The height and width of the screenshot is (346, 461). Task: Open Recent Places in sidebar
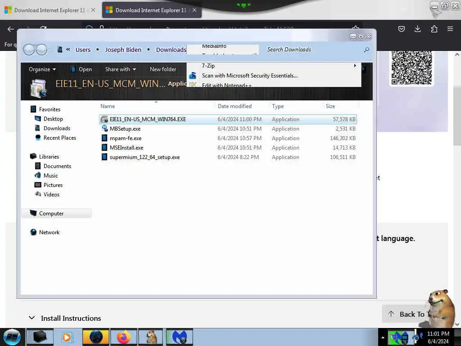coord(60,137)
